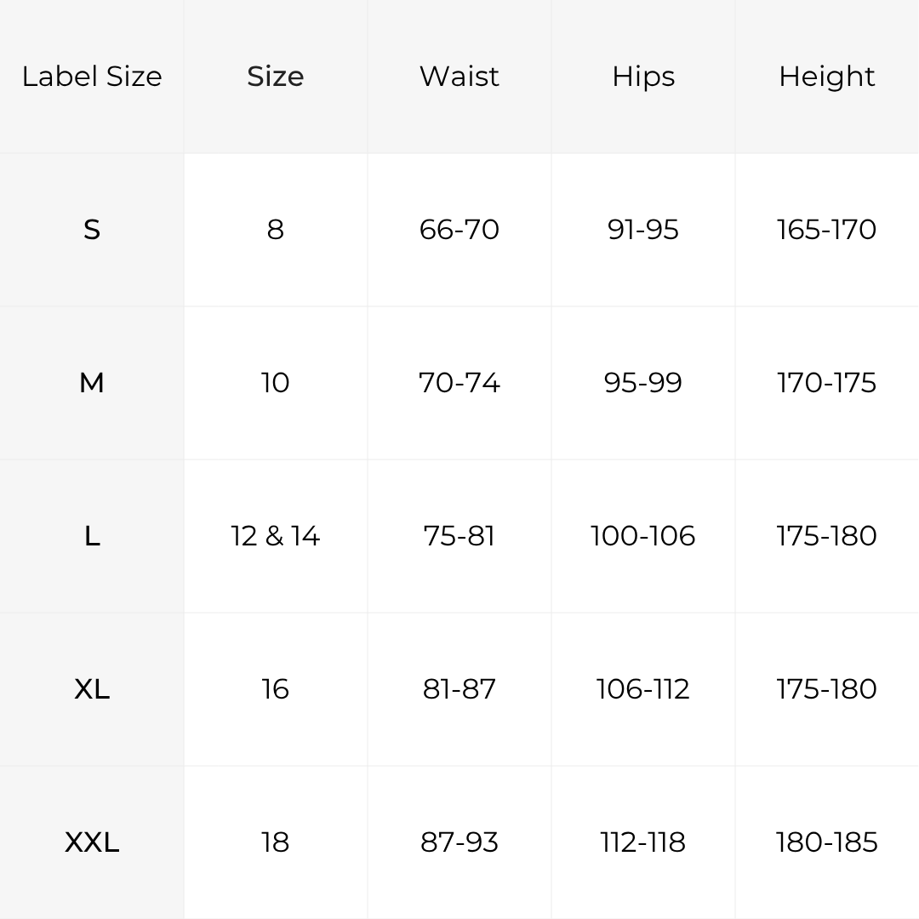
Task: Click the height 165-170 cell
Action: tap(827, 230)
